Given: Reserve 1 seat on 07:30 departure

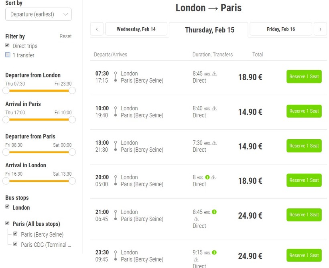Looking at the screenshot, I should 304,77.
